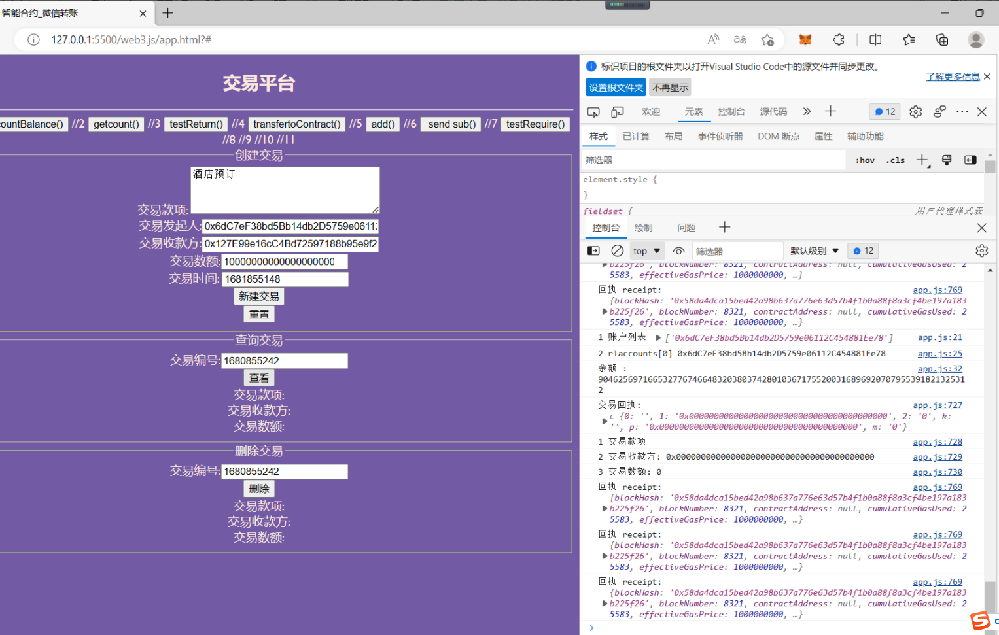Screen dimensions: 999x635
Task: Click the issues counter badge in console toolbar
Action: [x=863, y=250]
